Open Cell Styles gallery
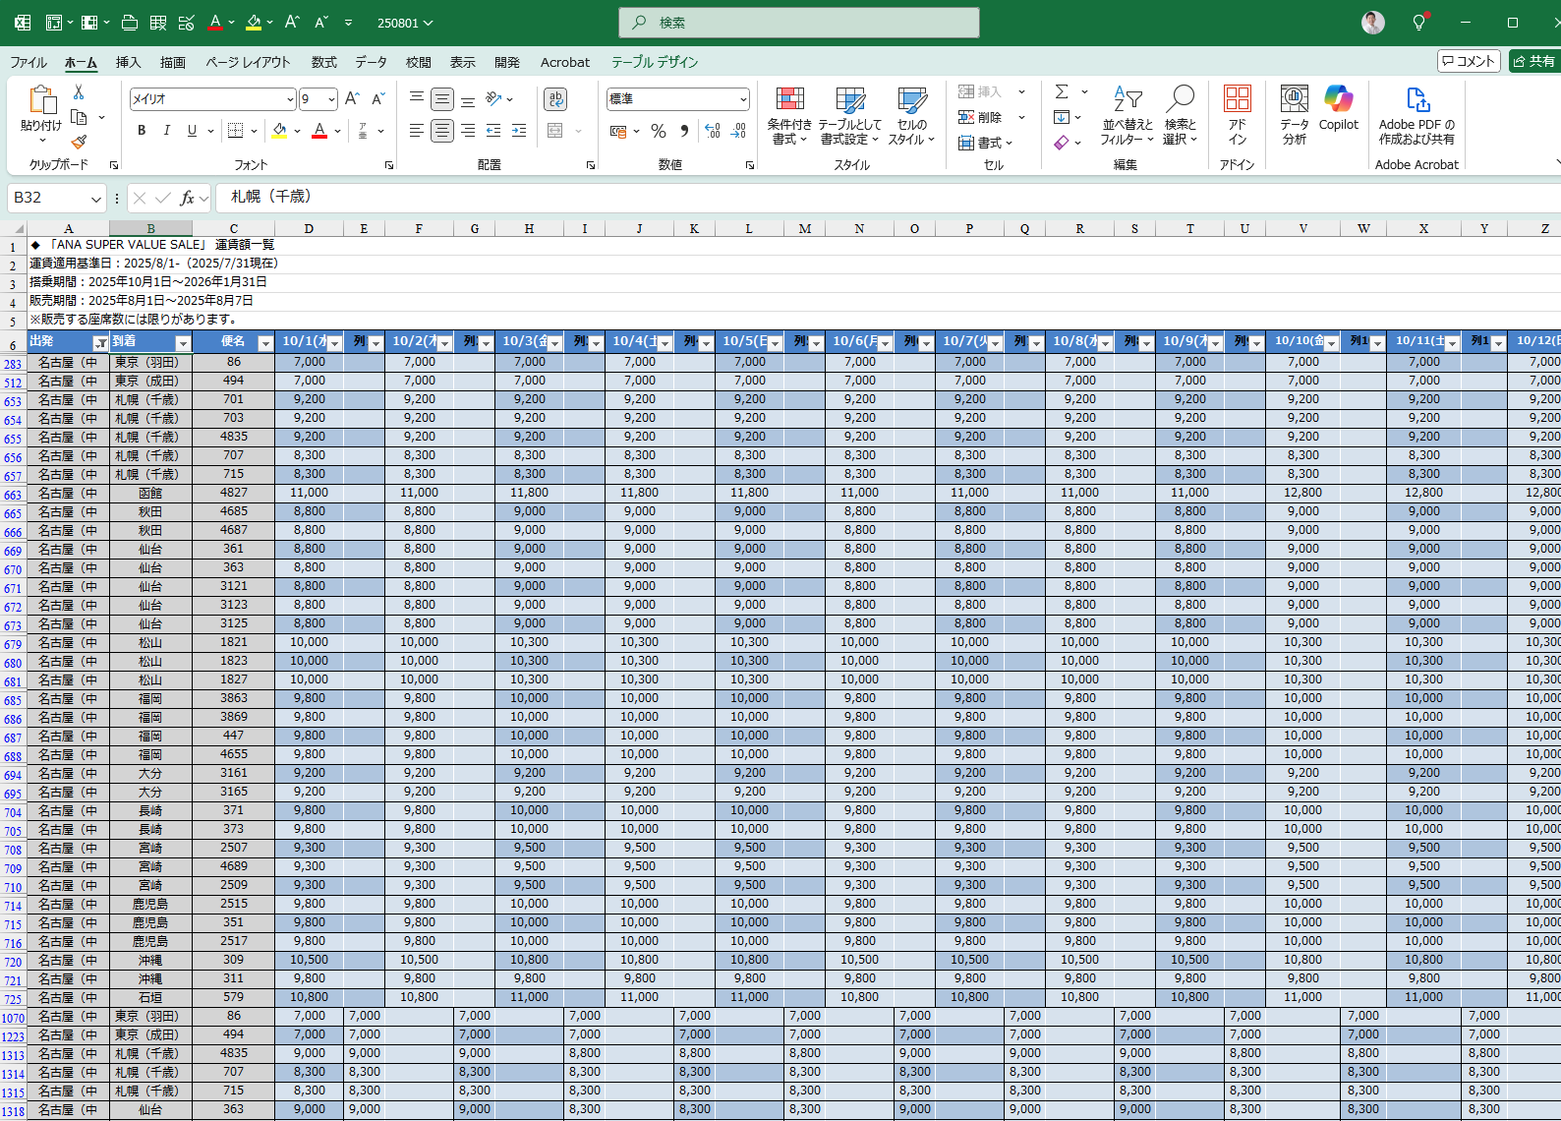Screen dimensions: 1561x1121 click(x=911, y=116)
